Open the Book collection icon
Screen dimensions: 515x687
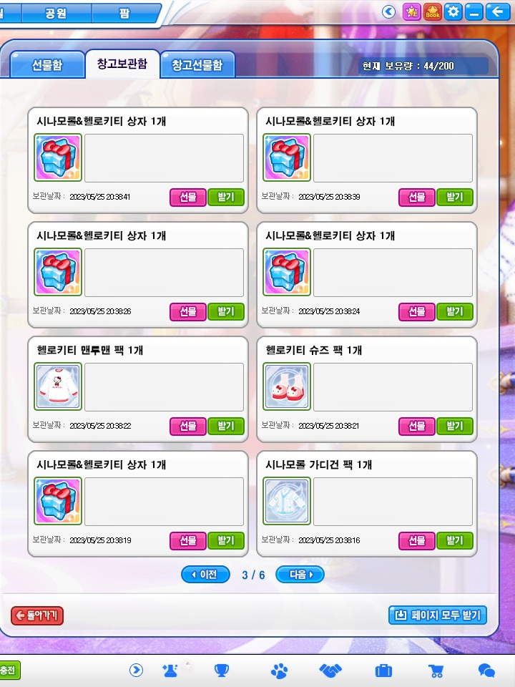pyautogui.click(x=433, y=11)
